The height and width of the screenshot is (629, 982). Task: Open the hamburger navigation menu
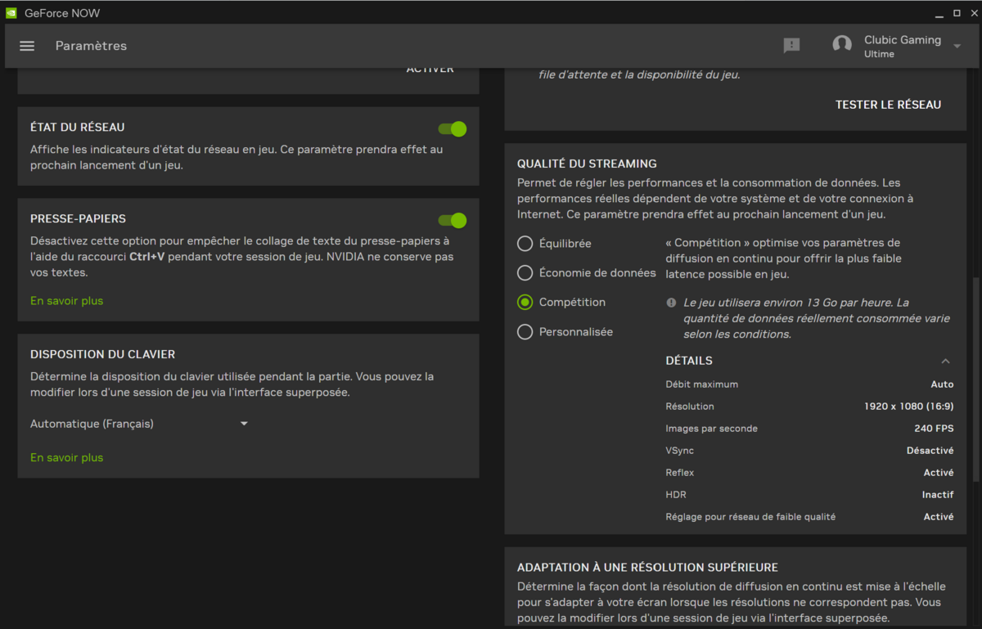pyautogui.click(x=27, y=46)
